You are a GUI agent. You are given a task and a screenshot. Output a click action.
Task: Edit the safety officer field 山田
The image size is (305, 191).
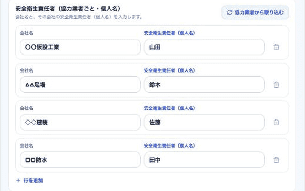coord(204,47)
